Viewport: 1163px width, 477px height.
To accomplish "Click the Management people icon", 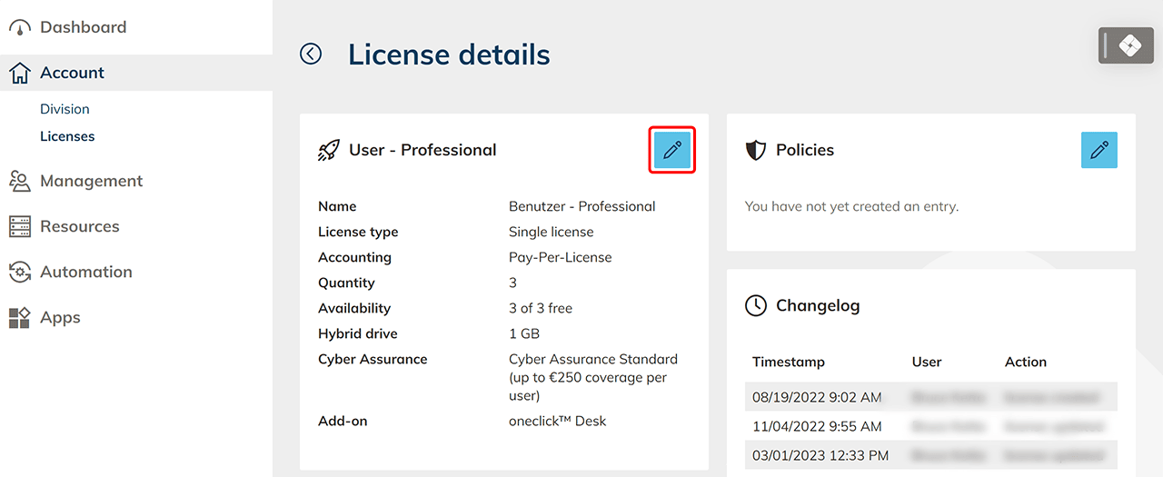I will point(20,182).
